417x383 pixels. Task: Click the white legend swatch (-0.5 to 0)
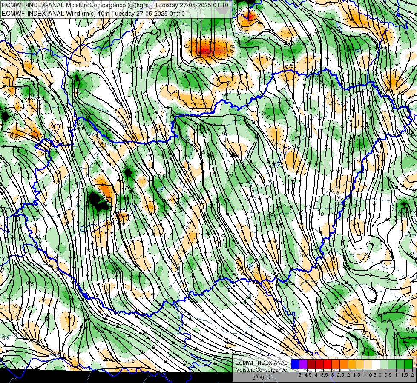(376, 364)
